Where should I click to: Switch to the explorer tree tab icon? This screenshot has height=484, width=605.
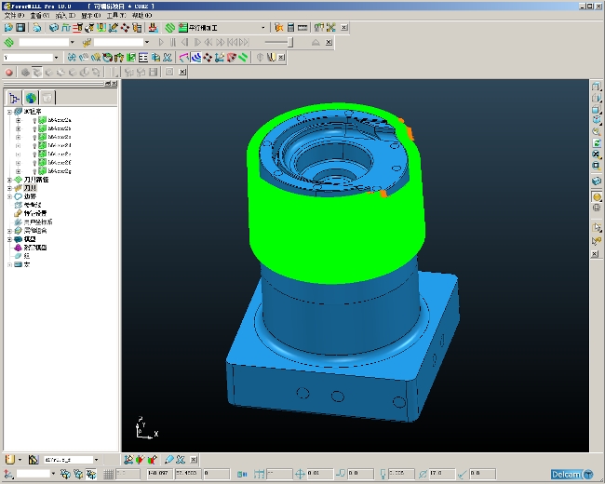14,98
